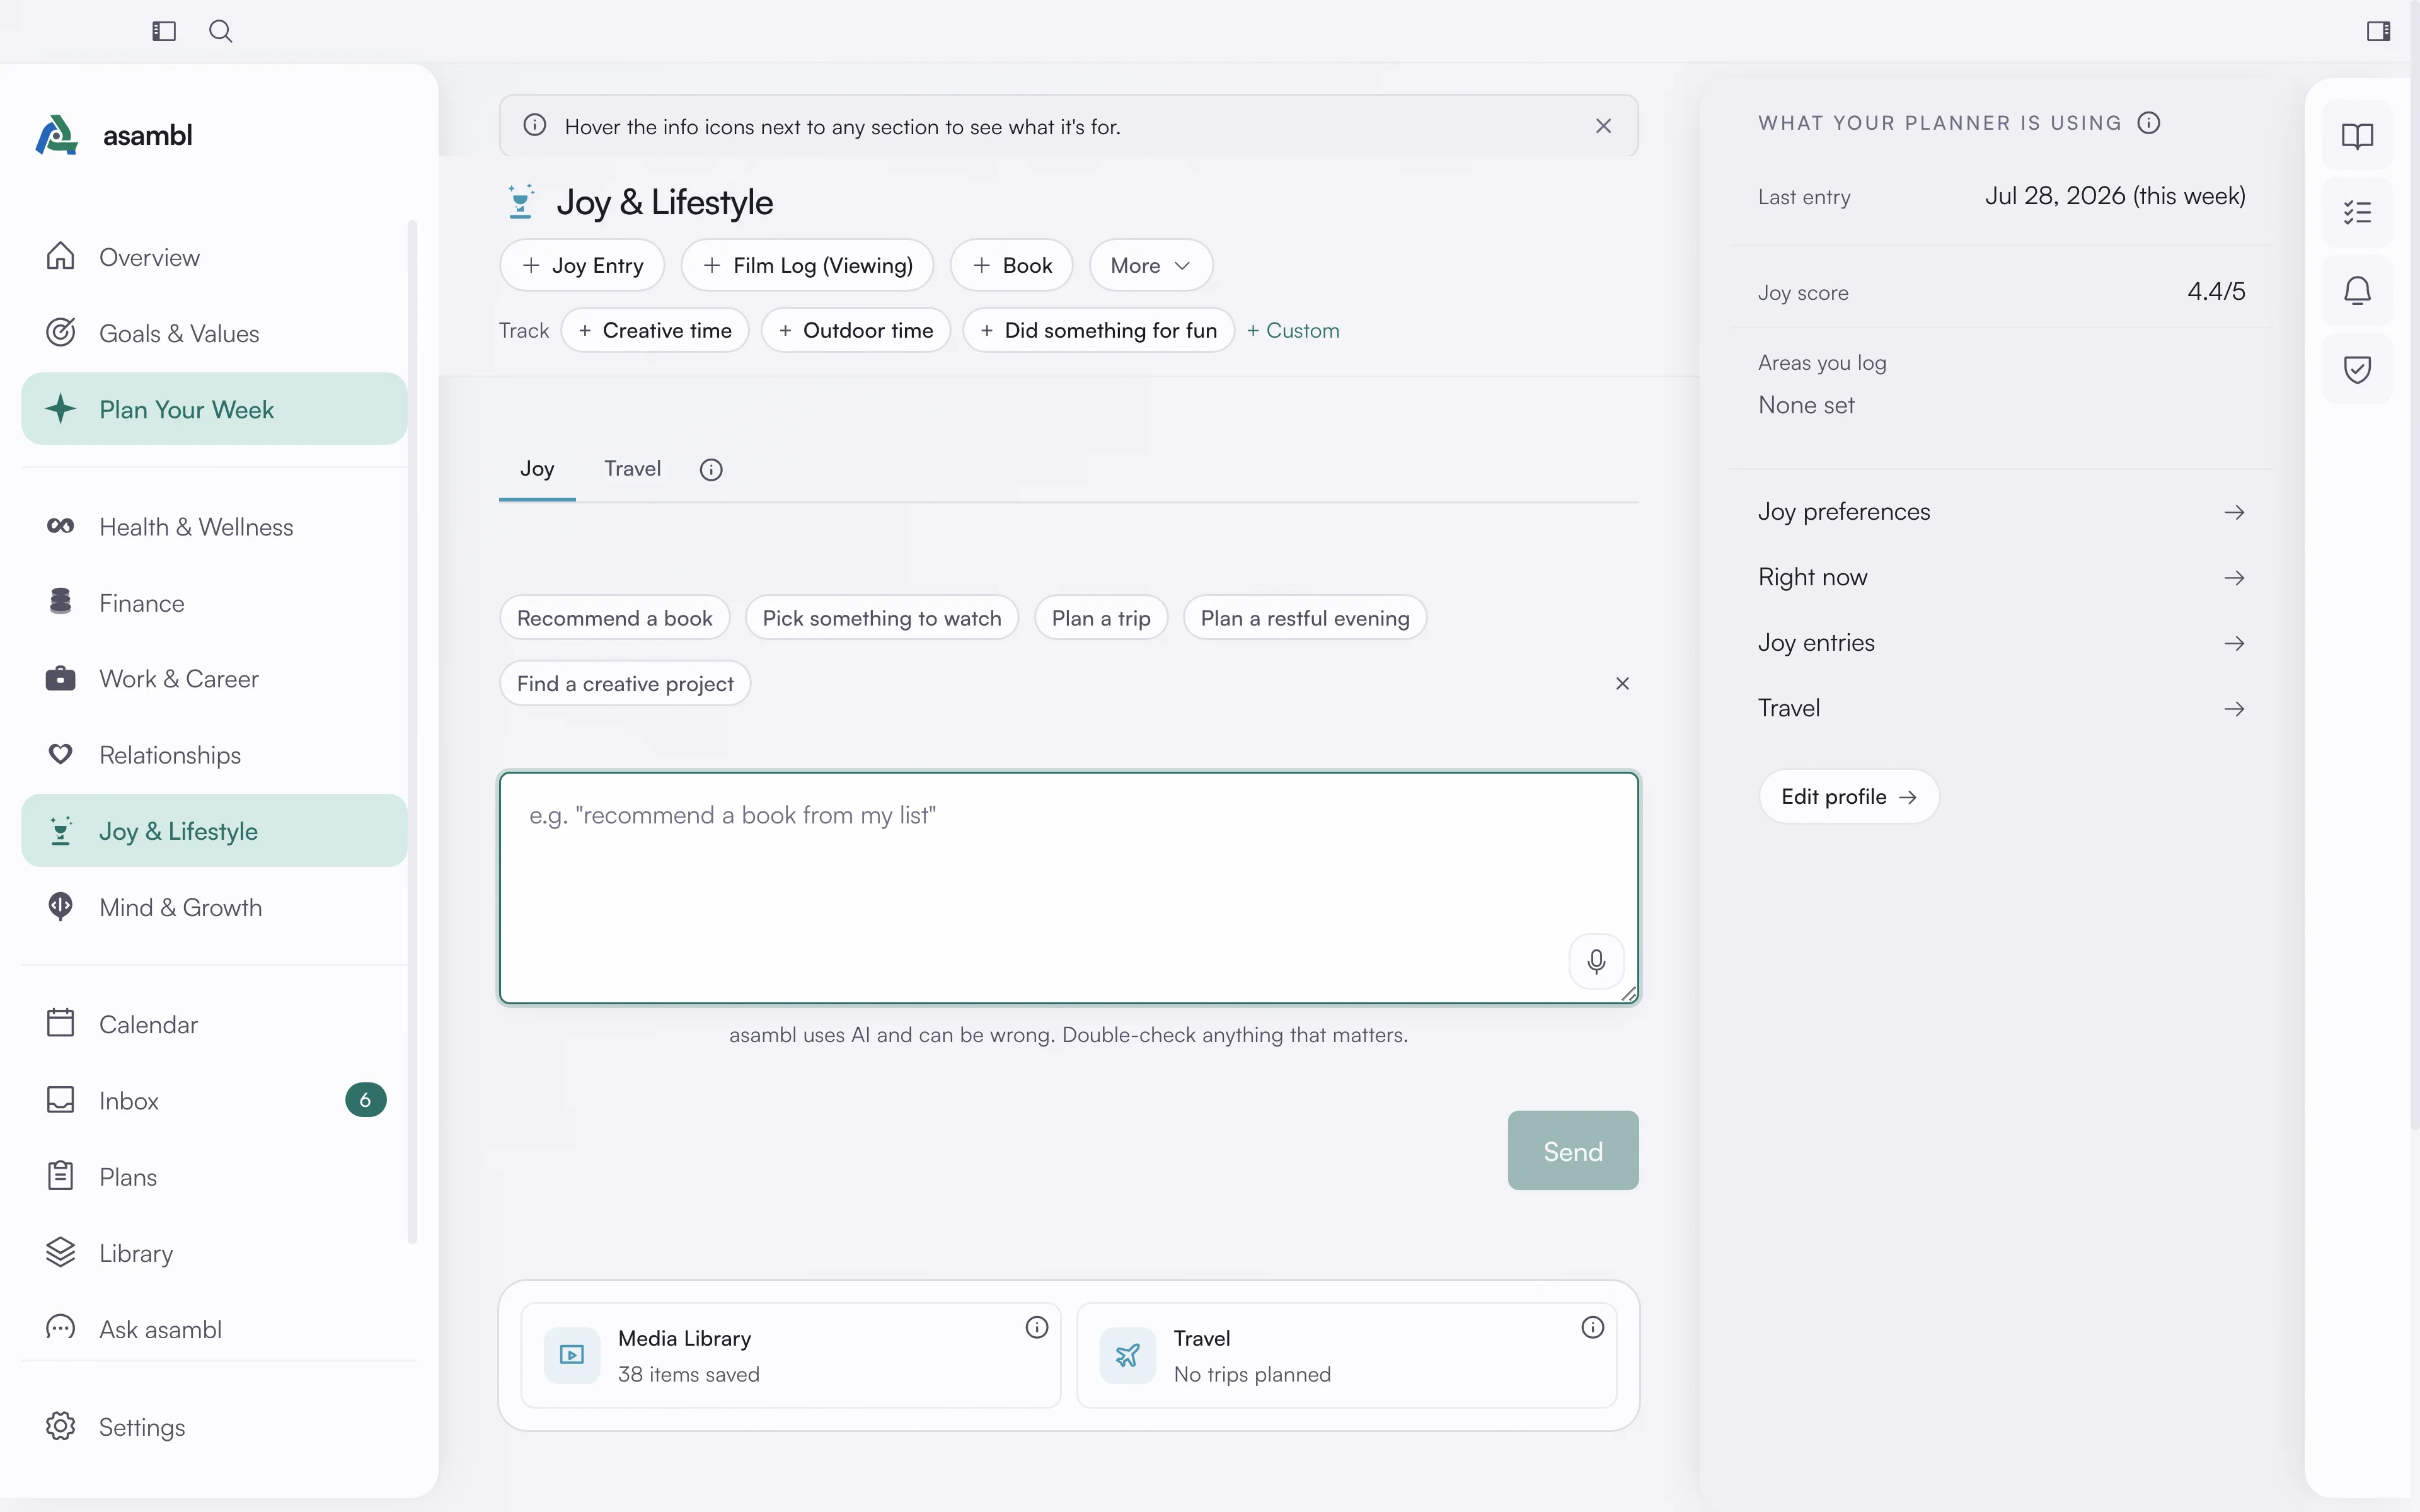Toggle the right side panel icon
This screenshot has width=2420, height=1512.
(2378, 31)
